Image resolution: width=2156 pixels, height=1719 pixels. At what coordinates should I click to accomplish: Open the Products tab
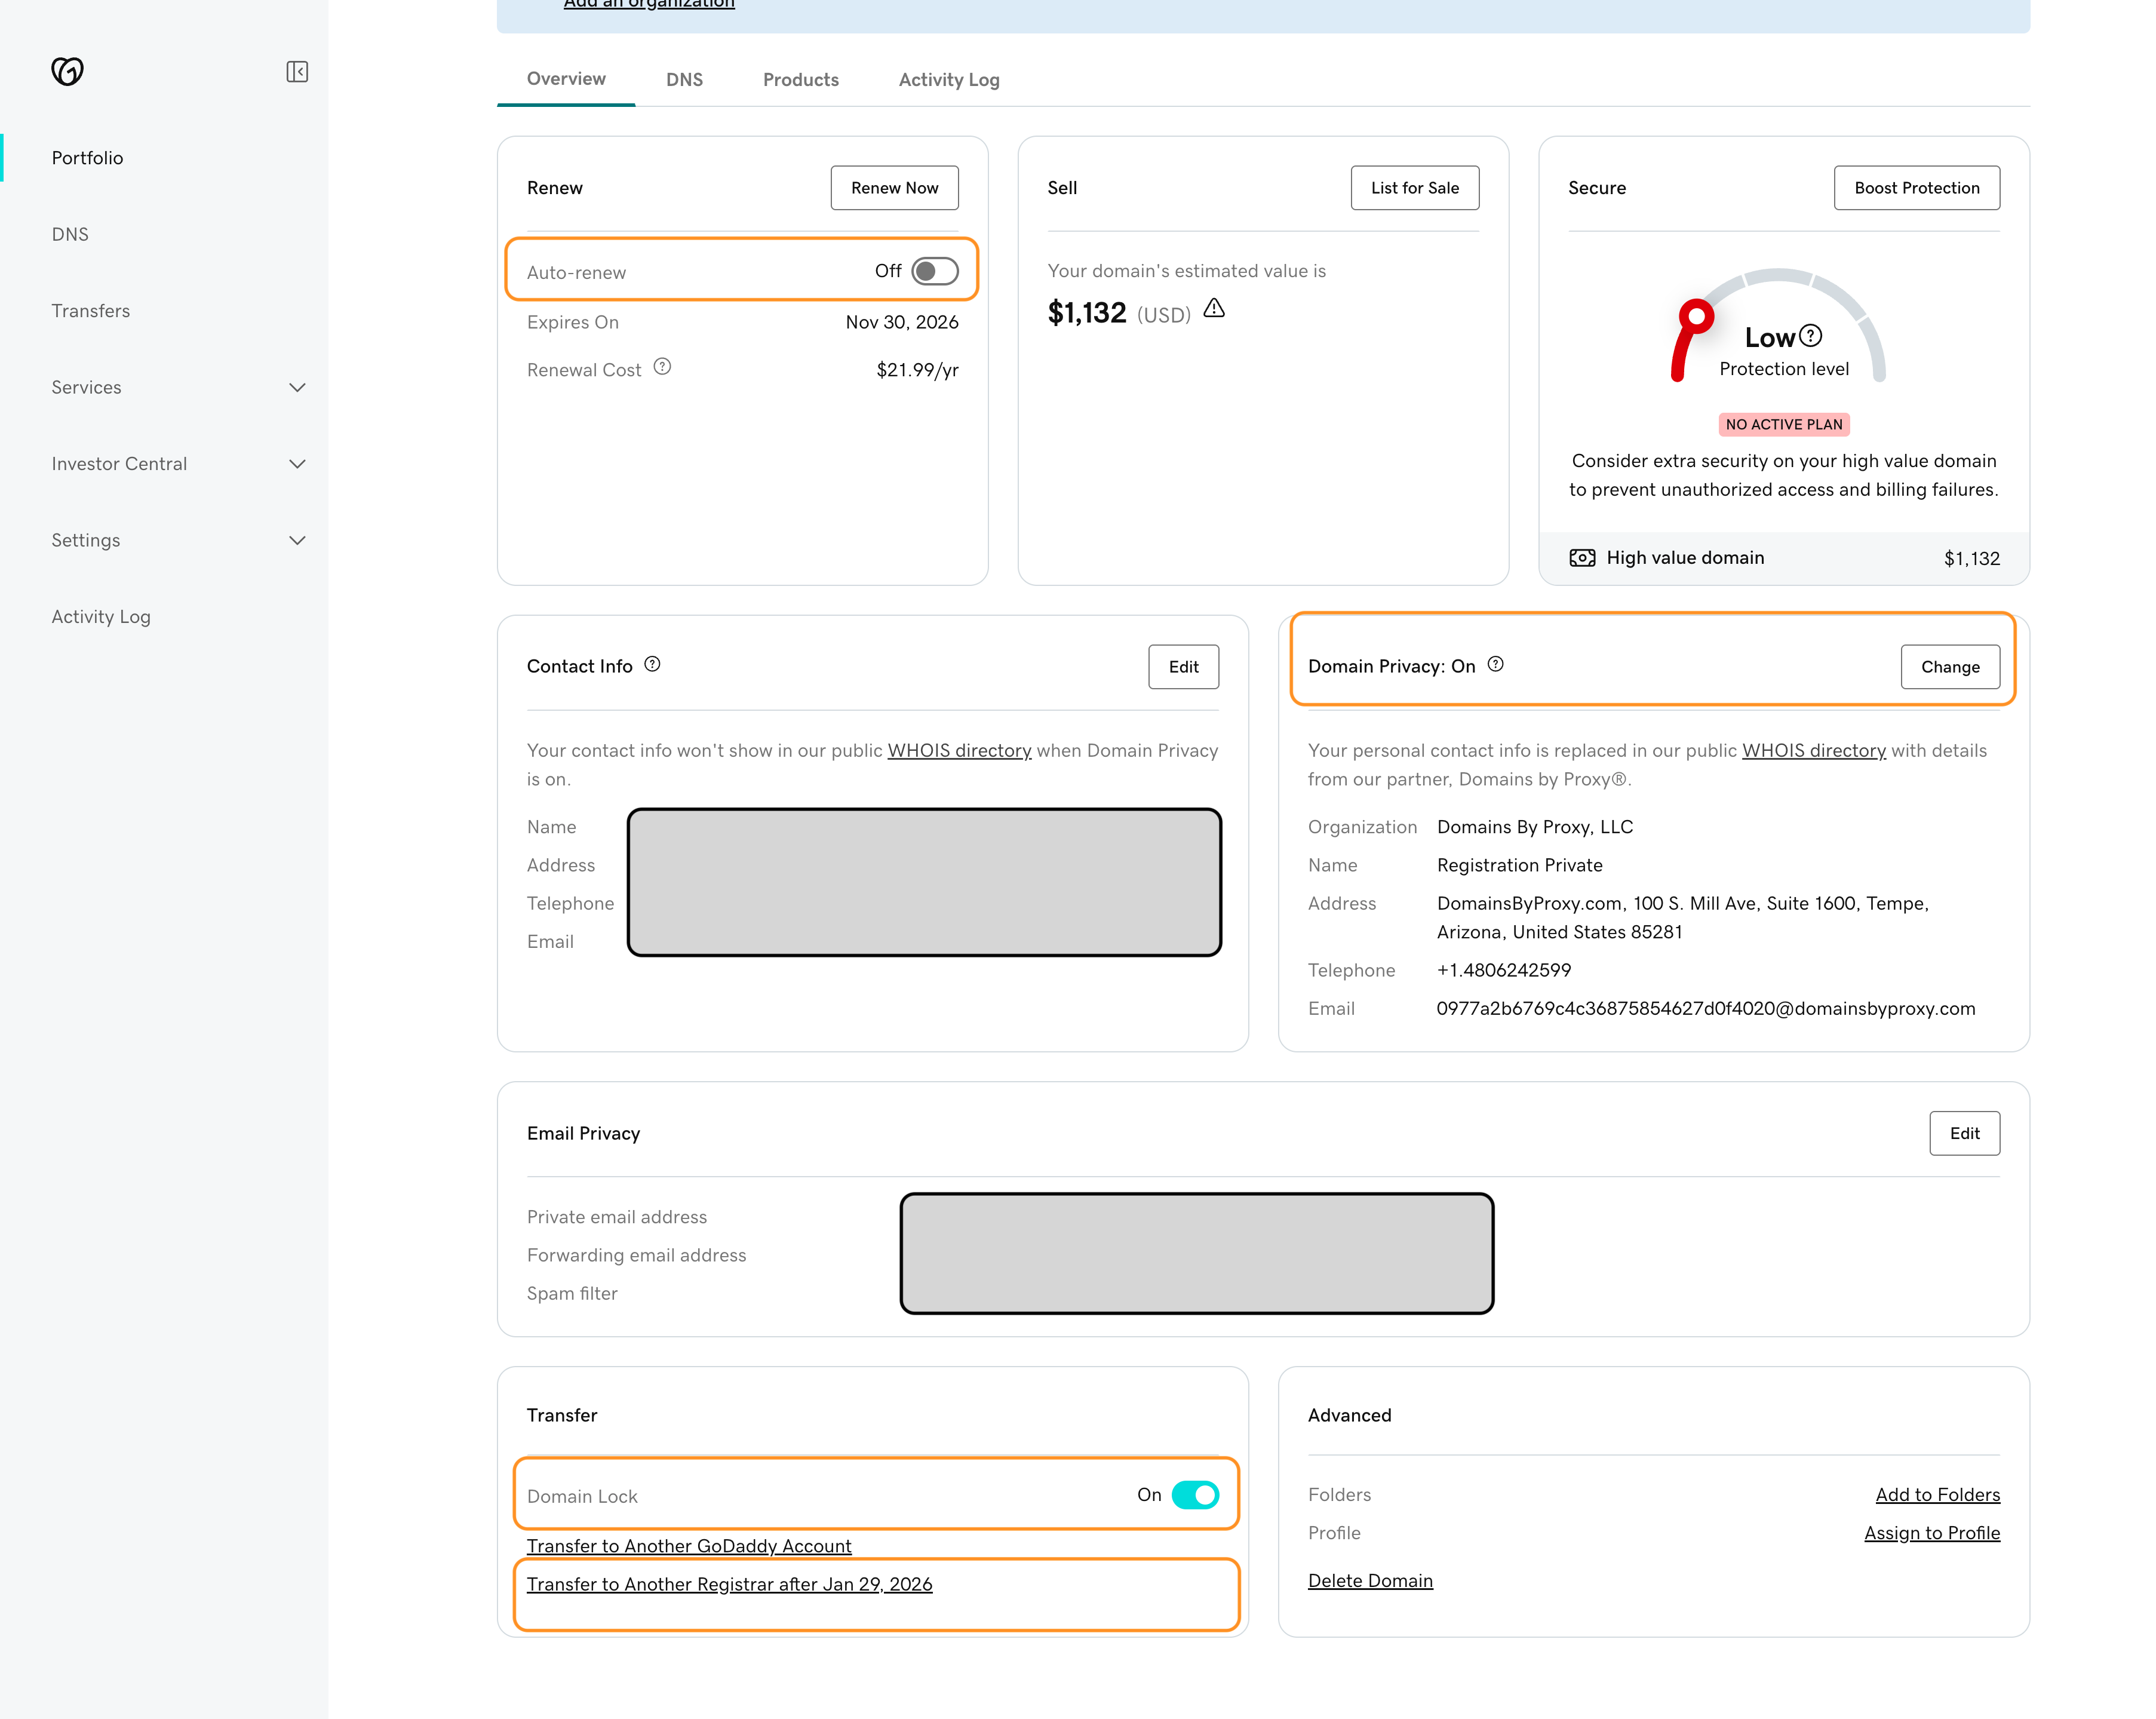click(x=801, y=80)
